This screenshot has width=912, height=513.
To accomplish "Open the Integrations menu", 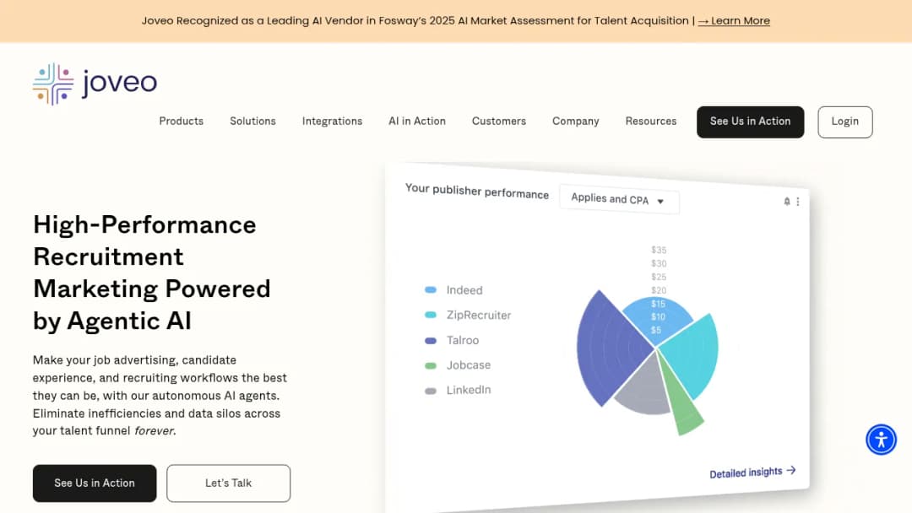I will coord(332,121).
